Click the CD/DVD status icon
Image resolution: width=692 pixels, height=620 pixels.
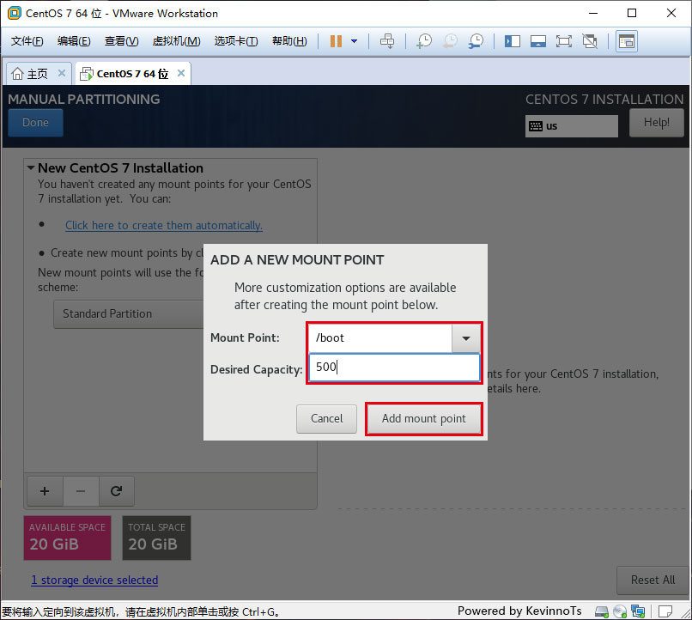pos(620,611)
